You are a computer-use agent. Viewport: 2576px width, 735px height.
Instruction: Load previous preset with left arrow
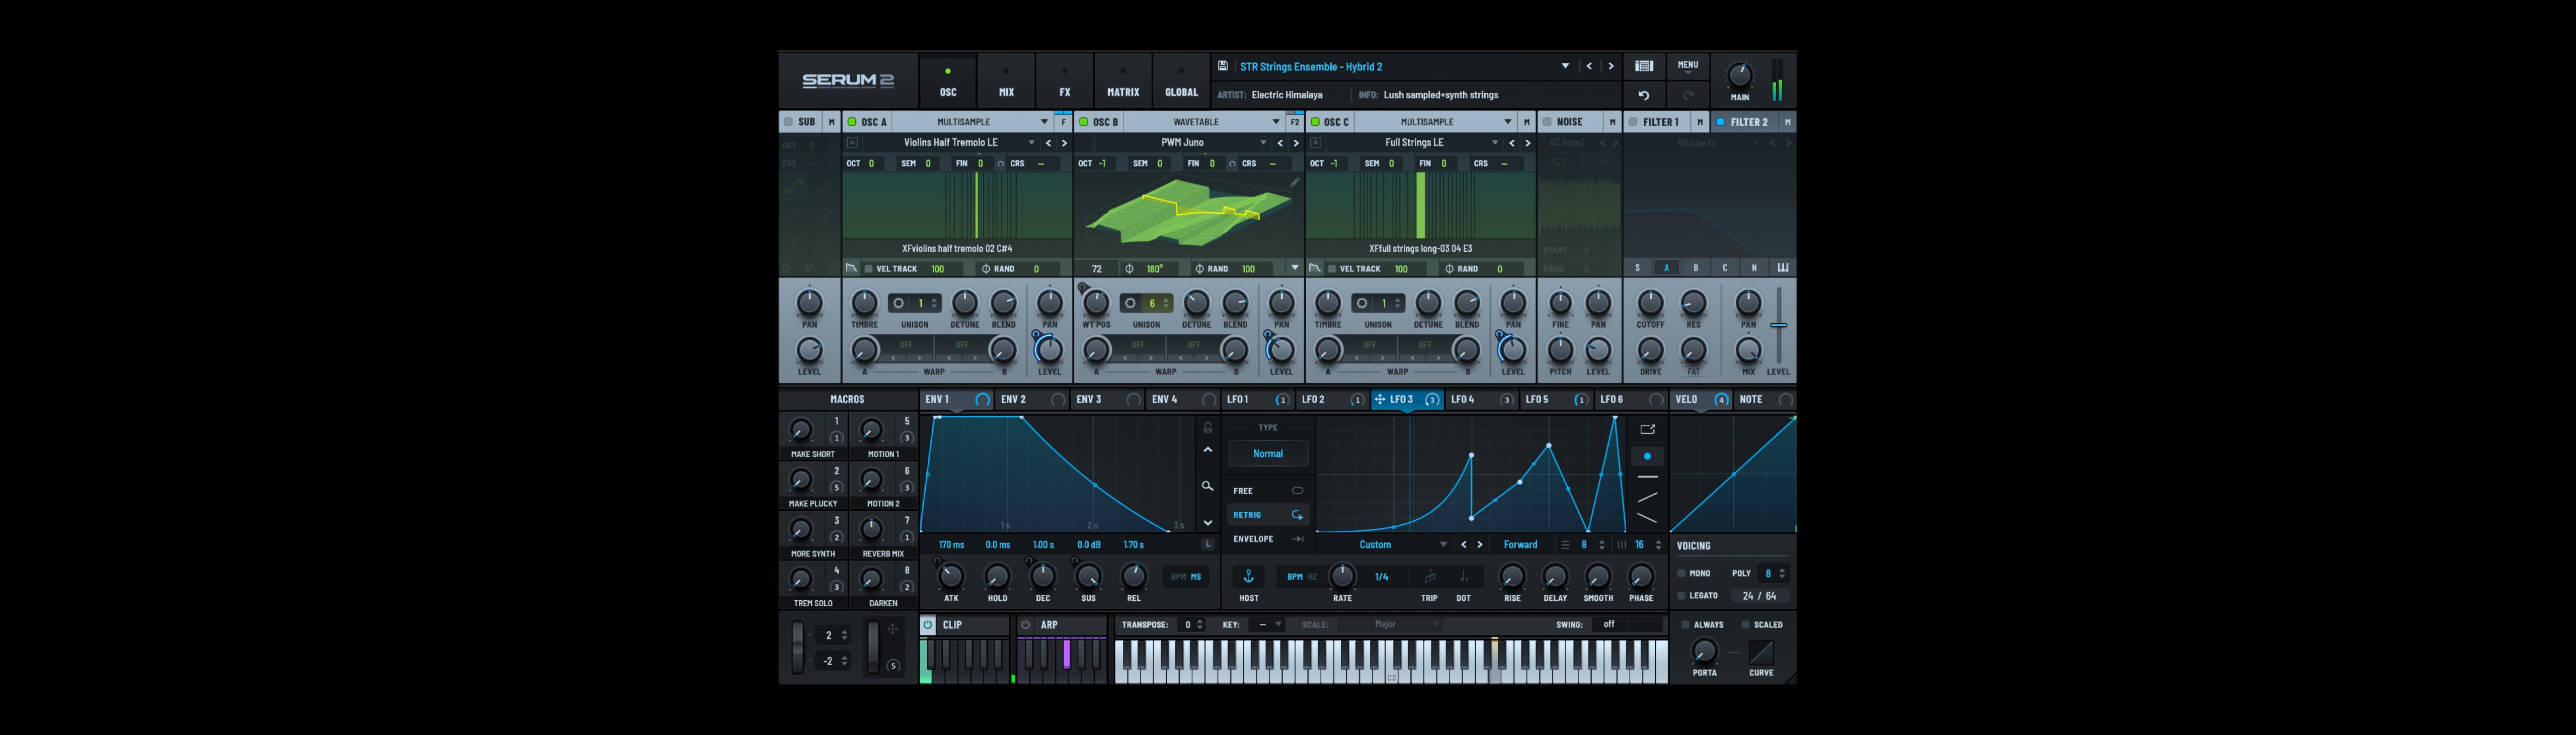click(1589, 66)
